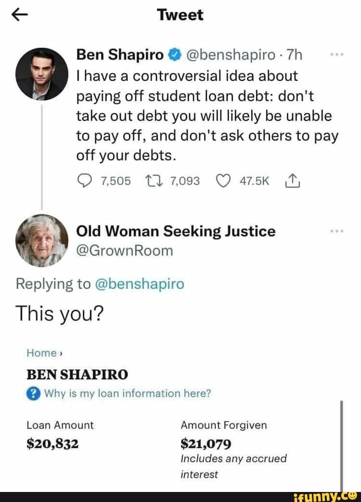Screen dimensions: 361x502
Task: Click the "This you?" reply text
Action: click(60, 314)
